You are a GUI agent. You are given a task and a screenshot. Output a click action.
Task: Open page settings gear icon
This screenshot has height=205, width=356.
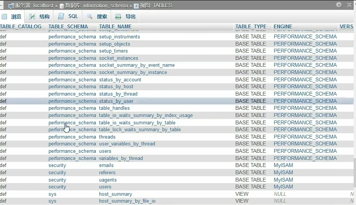[339, 5]
